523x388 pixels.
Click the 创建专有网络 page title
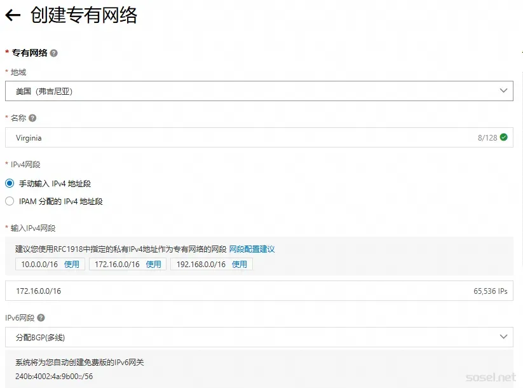click(84, 15)
